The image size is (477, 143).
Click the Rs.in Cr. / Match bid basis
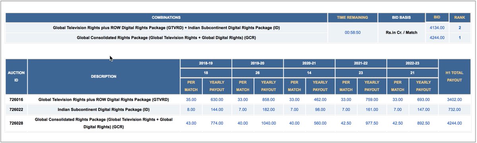[401, 33]
